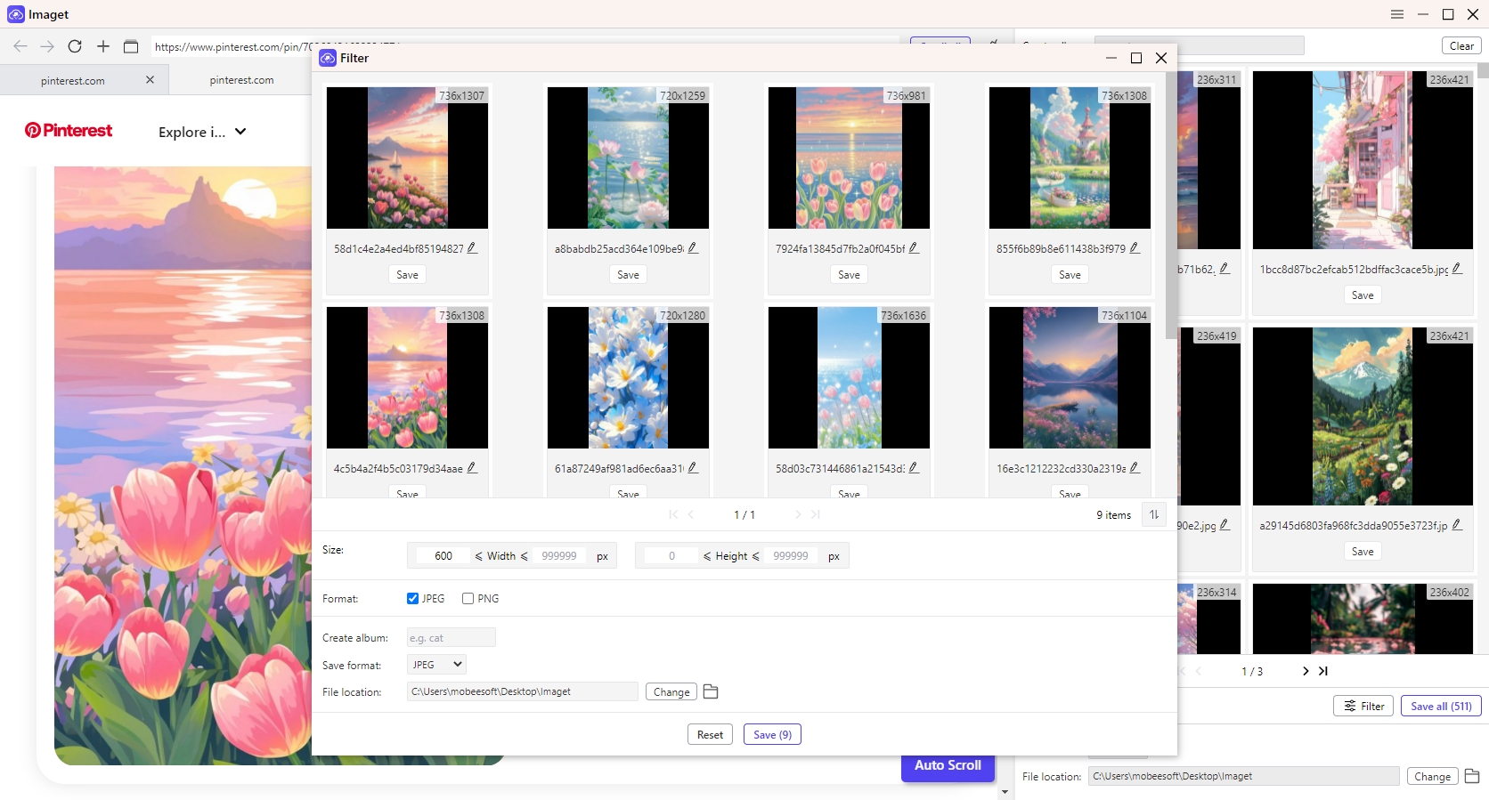
Task: Open Imaget hamburger menu
Action: (x=1397, y=14)
